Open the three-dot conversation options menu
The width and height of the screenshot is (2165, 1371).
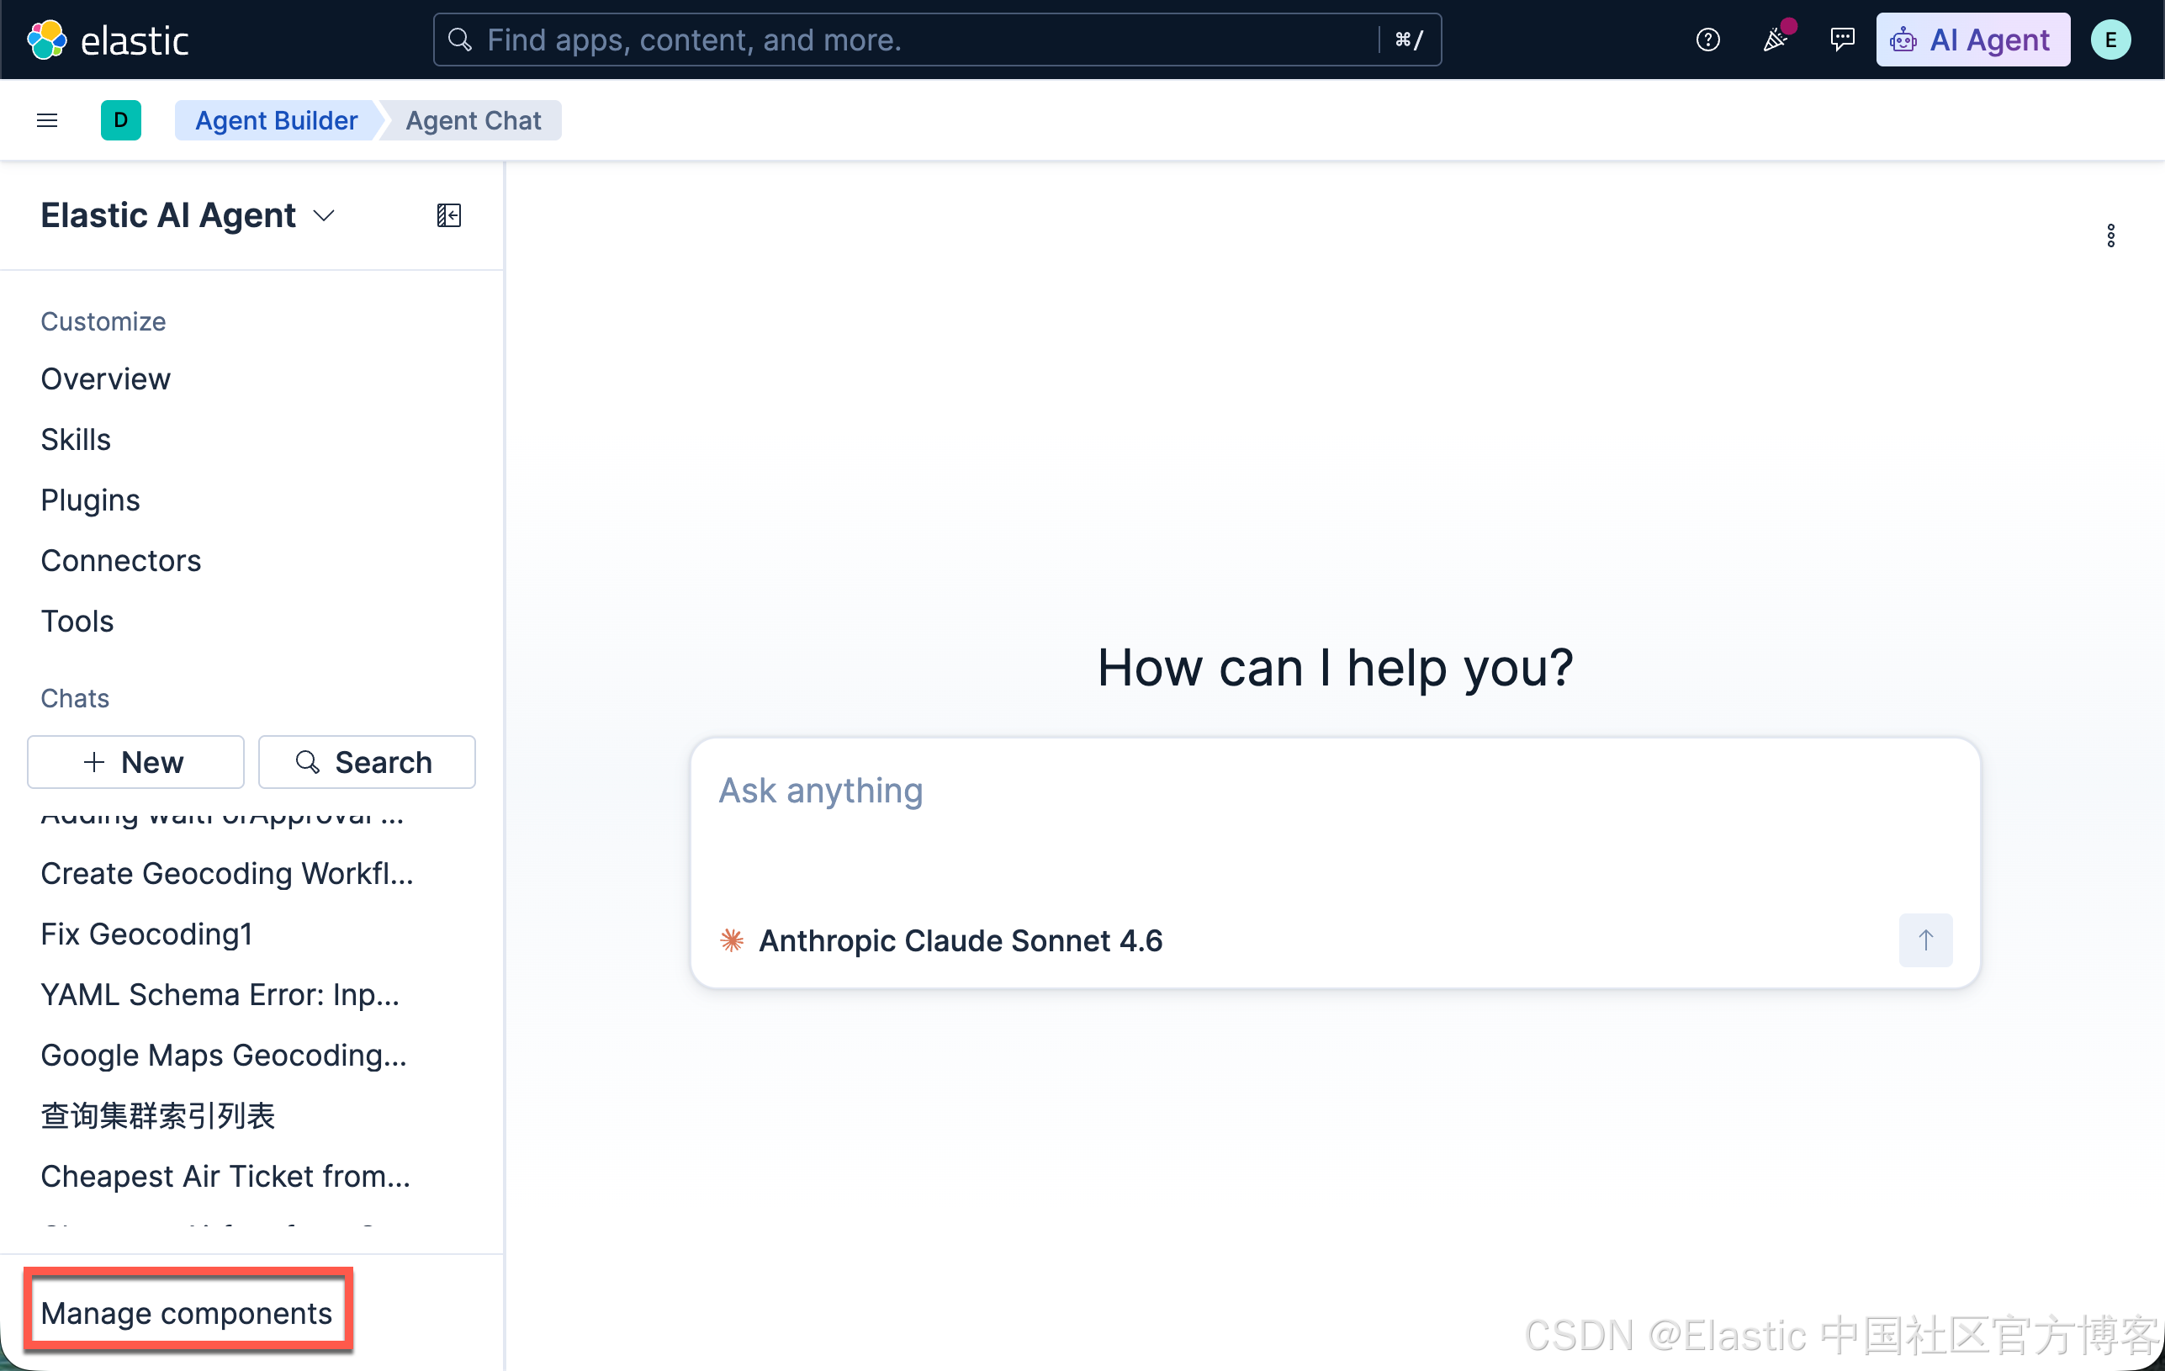(x=2111, y=236)
